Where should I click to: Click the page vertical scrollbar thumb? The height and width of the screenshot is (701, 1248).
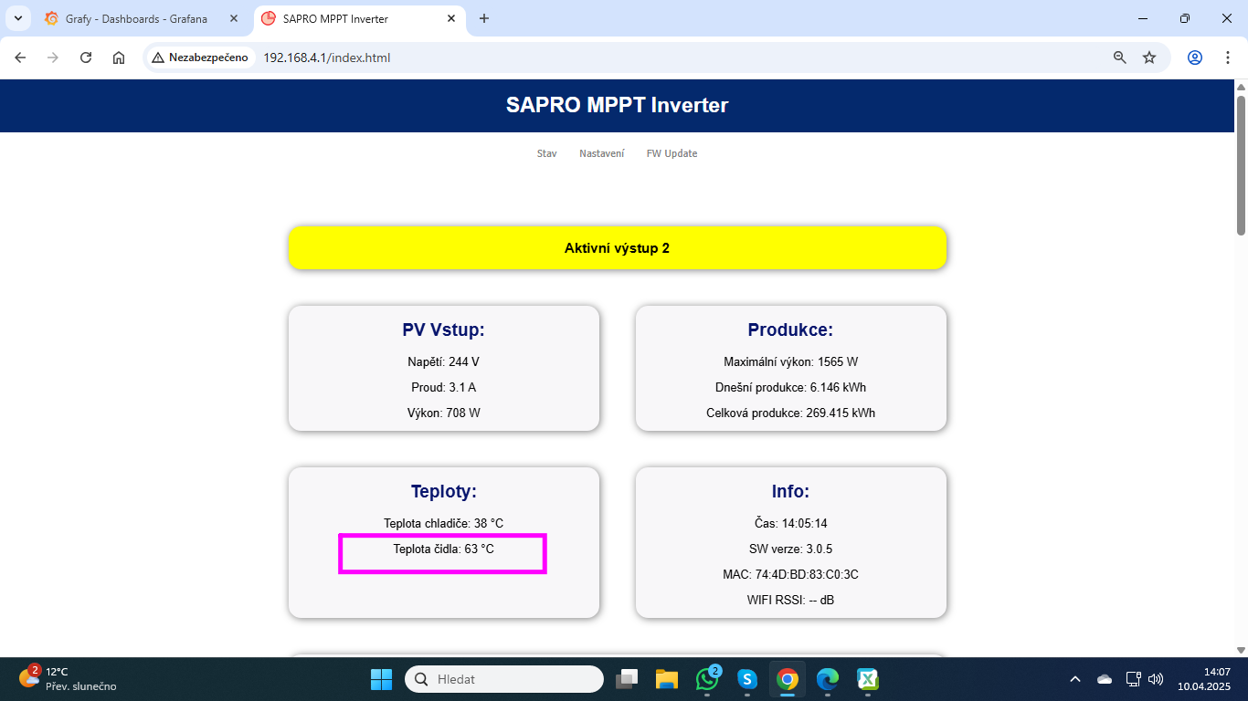[x=1241, y=164]
